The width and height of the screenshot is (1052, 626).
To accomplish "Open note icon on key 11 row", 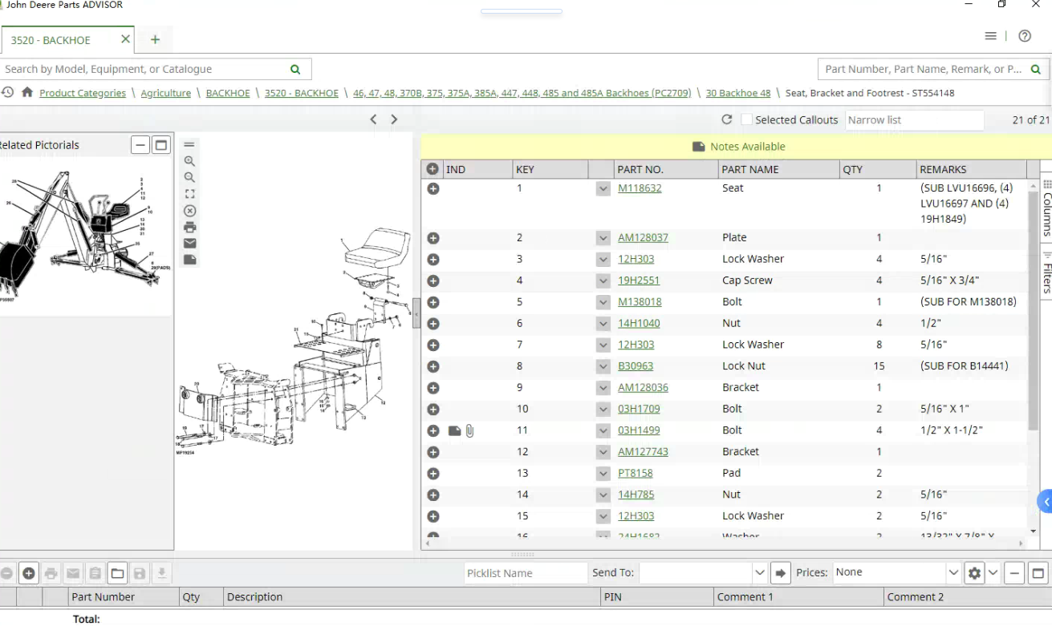I will point(454,431).
